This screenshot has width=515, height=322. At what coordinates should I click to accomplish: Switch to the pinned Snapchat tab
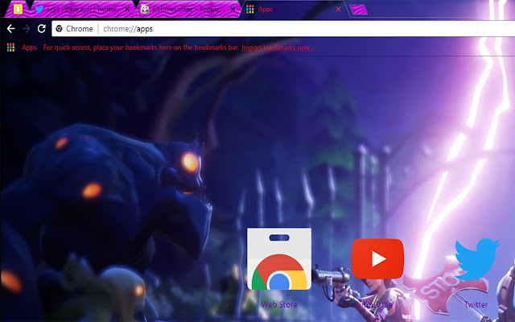pos(18,9)
